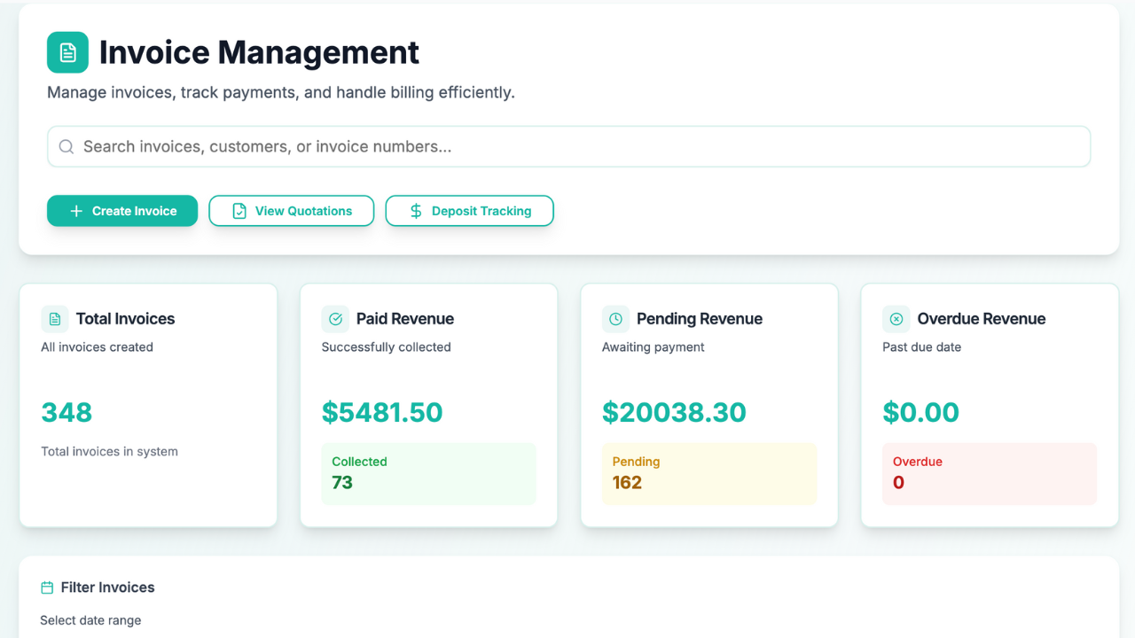Image resolution: width=1135 pixels, height=638 pixels.
Task: Click the Collected 73 badge
Action: [x=428, y=473]
